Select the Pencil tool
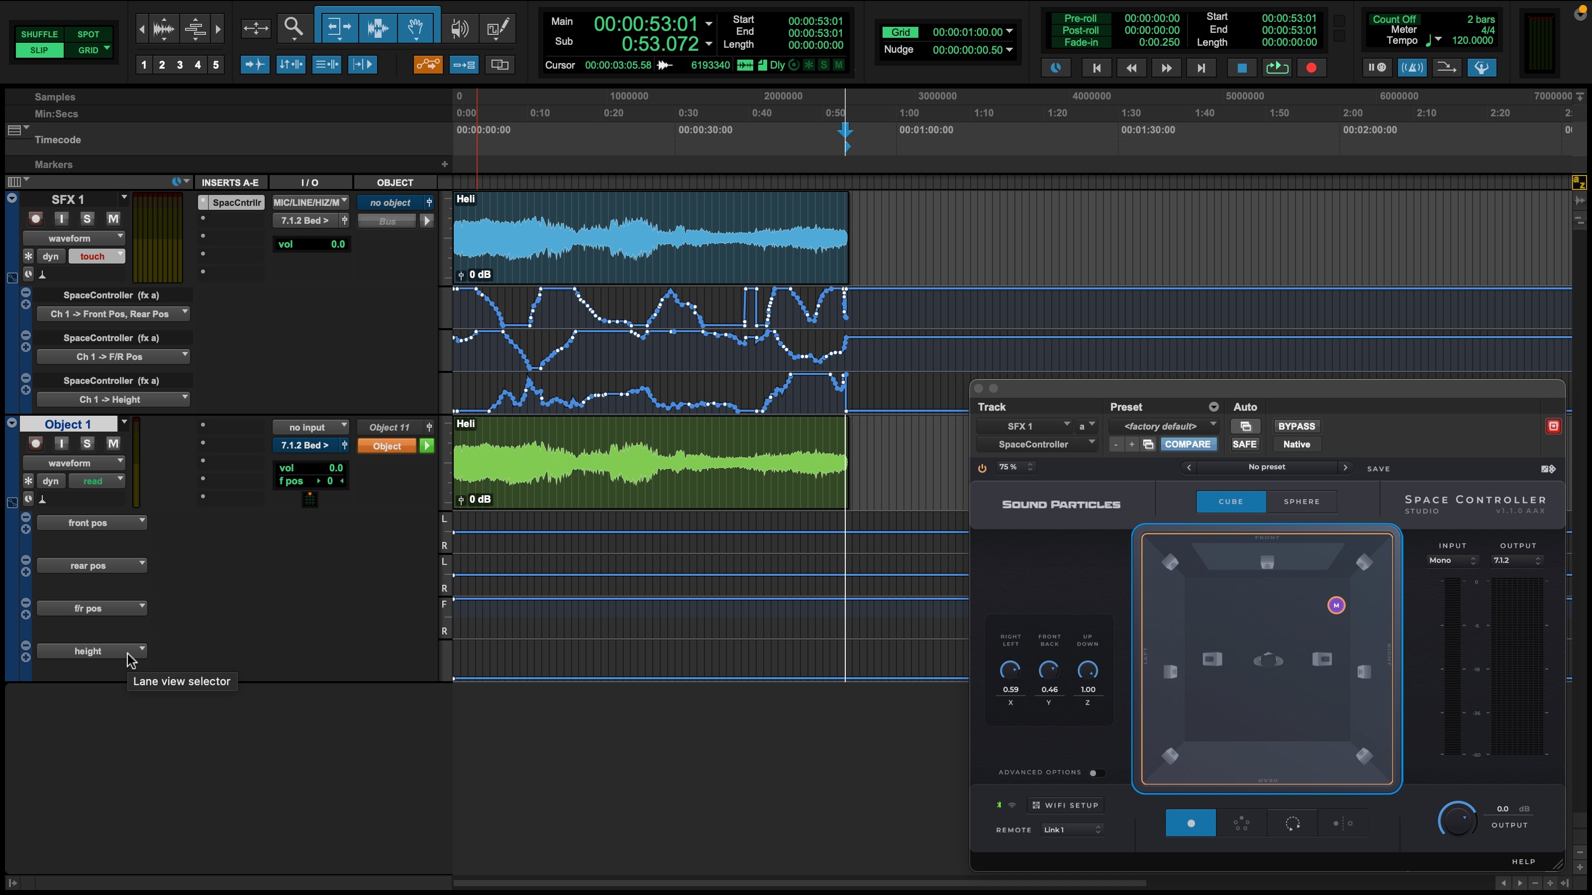 click(497, 28)
